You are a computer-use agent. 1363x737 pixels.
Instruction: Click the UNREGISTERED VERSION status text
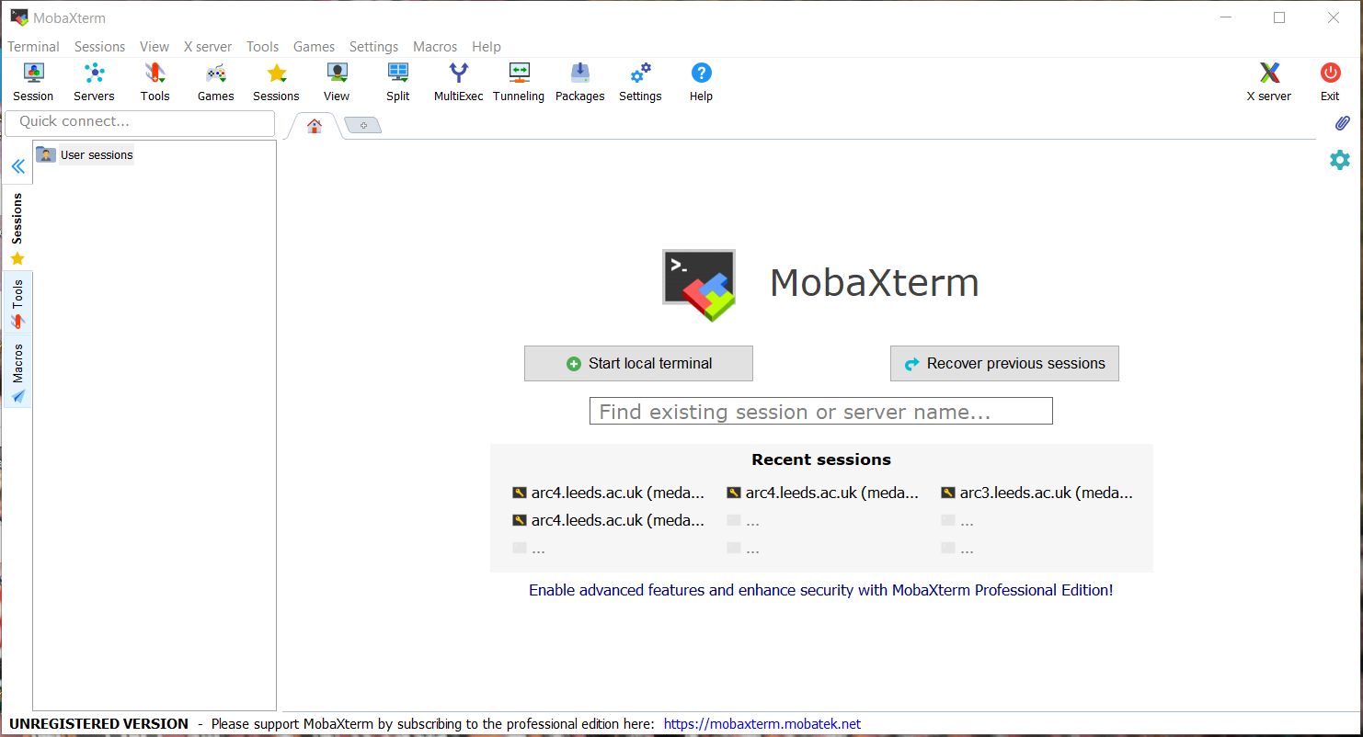coord(98,724)
